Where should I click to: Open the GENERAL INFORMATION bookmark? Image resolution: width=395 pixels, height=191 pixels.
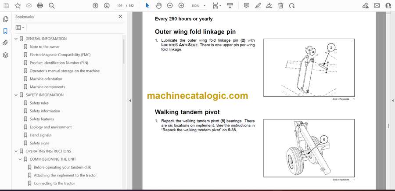pos(46,39)
